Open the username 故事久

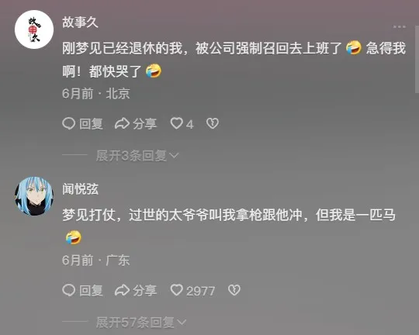point(80,22)
